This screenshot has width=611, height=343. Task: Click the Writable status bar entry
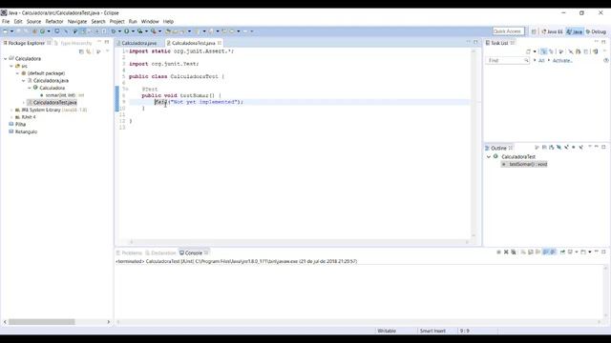[x=387, y=331]
